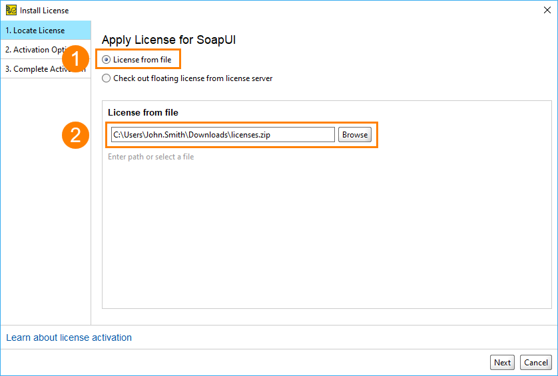Click the Browse button

pos(355,135)
